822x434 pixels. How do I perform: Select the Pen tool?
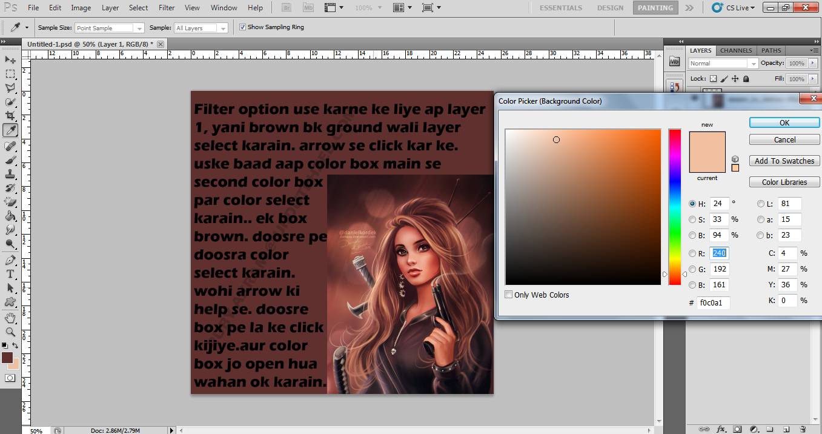point(10,260)
